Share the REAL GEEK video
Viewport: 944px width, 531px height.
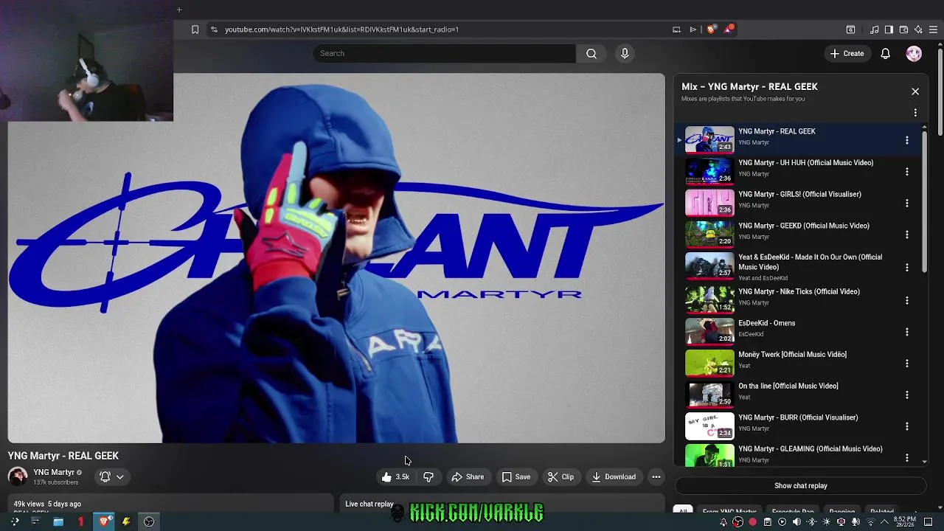(x=468, y=476)
